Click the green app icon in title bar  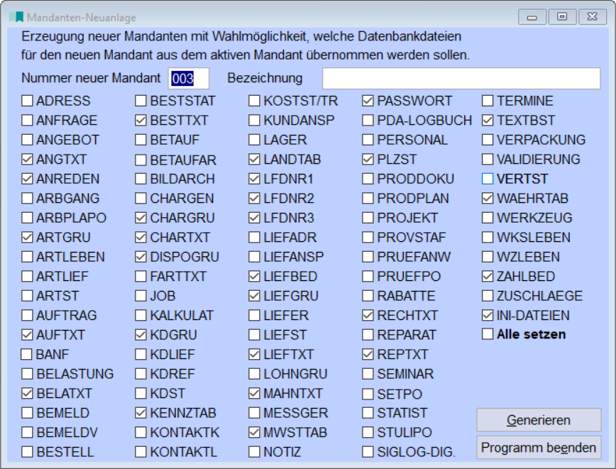tap(17, 17)
